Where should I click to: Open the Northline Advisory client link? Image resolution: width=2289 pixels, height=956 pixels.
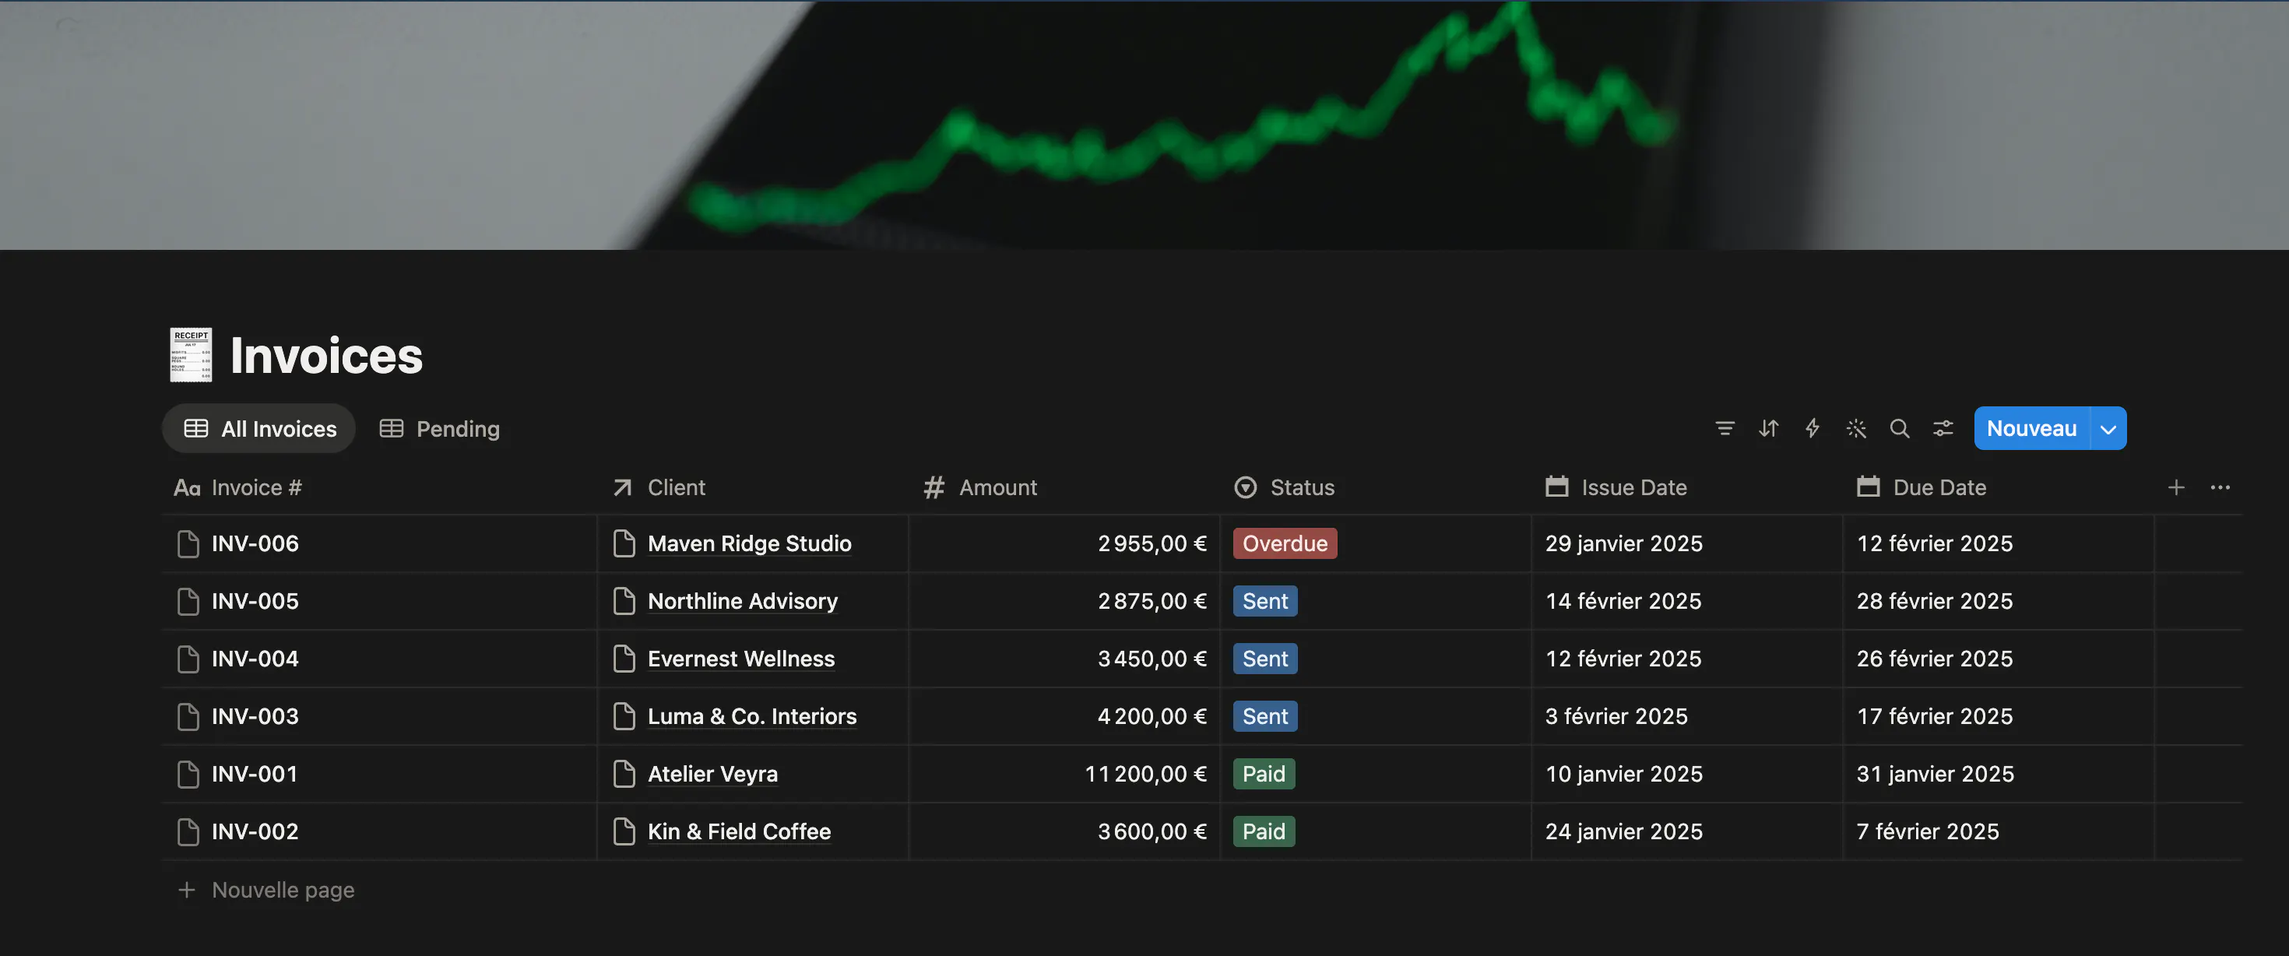(x=743, y=602)
